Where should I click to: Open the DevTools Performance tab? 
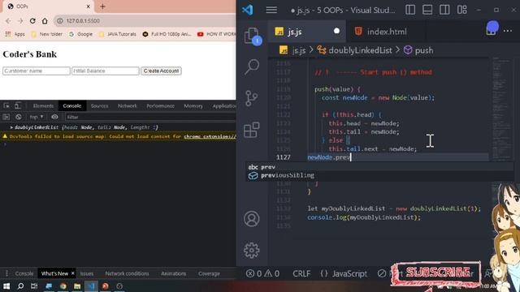click(x=161, y=106)
